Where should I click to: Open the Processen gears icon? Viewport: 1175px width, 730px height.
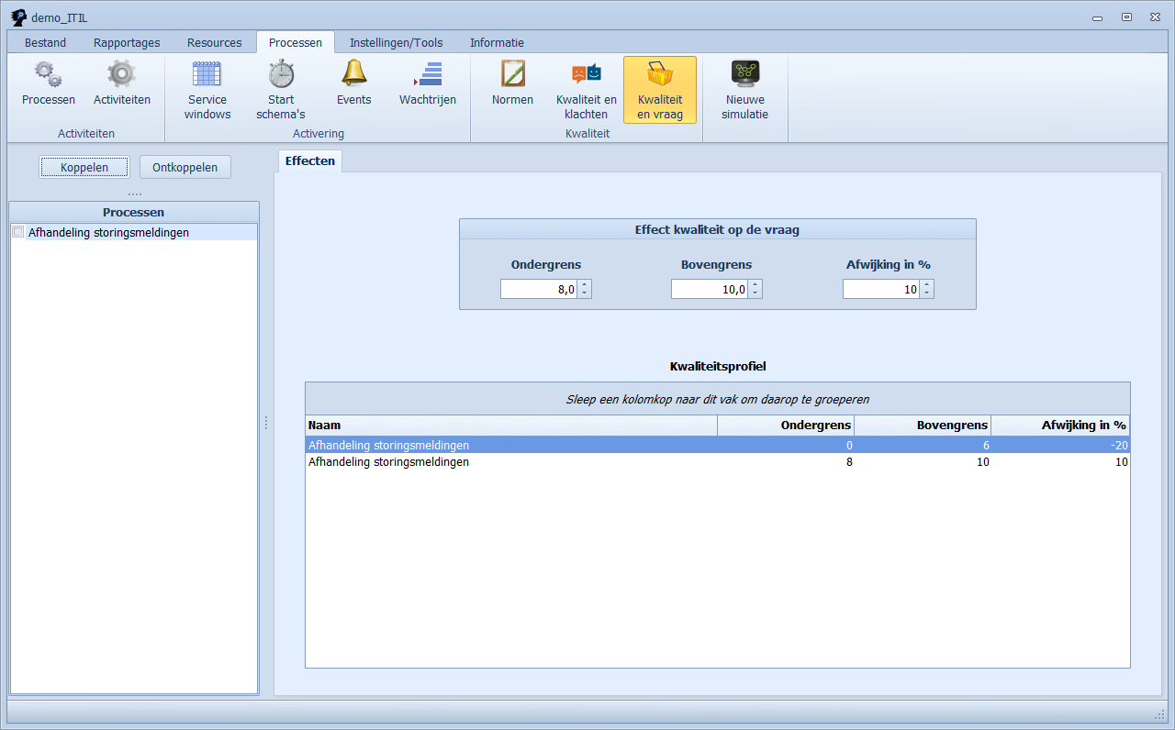(x=49, y=73)
